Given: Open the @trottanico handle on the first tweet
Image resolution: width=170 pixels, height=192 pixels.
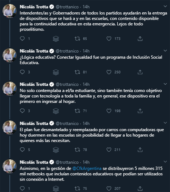Looking at the screenshot, I should [x=67, y=7].
